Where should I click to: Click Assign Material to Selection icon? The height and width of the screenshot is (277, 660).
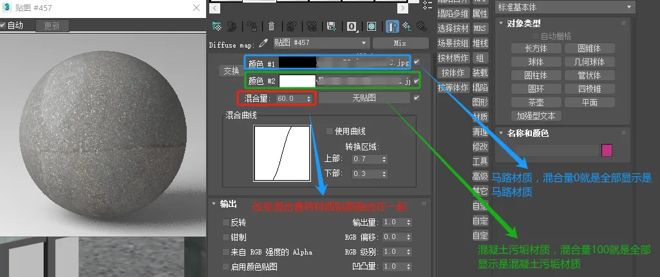(252, 26)
